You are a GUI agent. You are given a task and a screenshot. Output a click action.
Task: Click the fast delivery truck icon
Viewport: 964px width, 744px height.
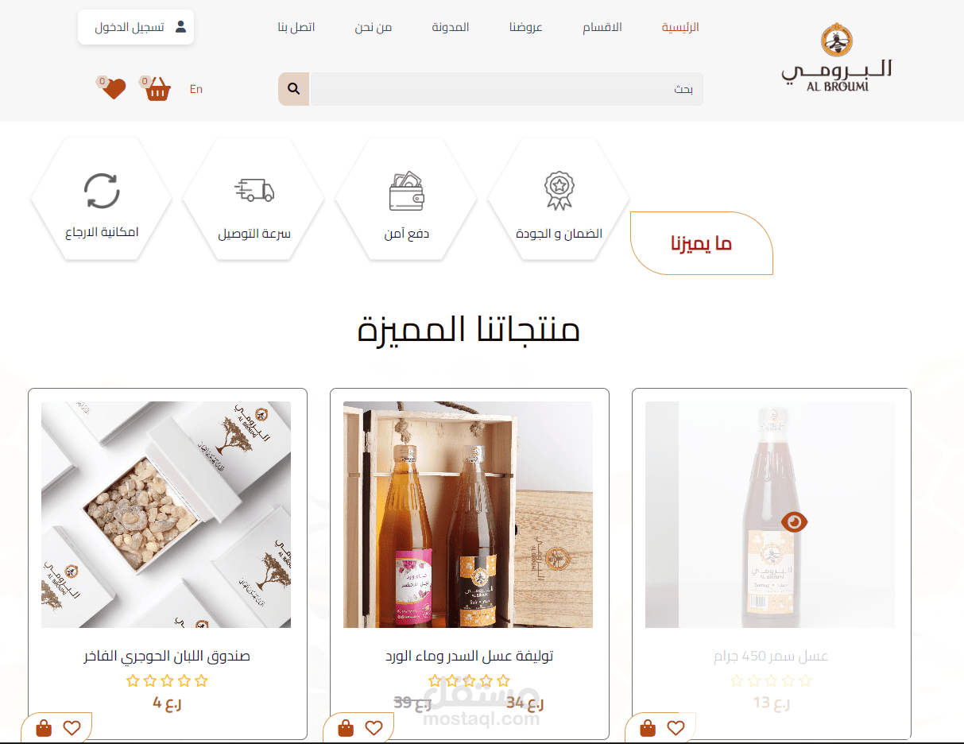point(254,190)
